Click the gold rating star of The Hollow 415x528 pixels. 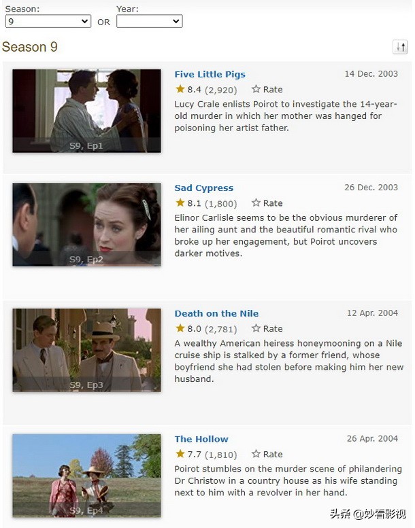[x=180, y=453]
